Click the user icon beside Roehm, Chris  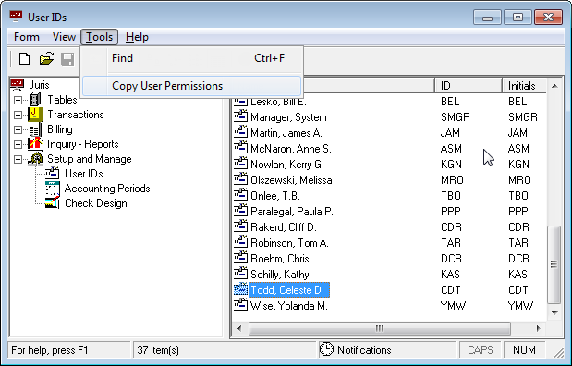click(x=240, y=258)
